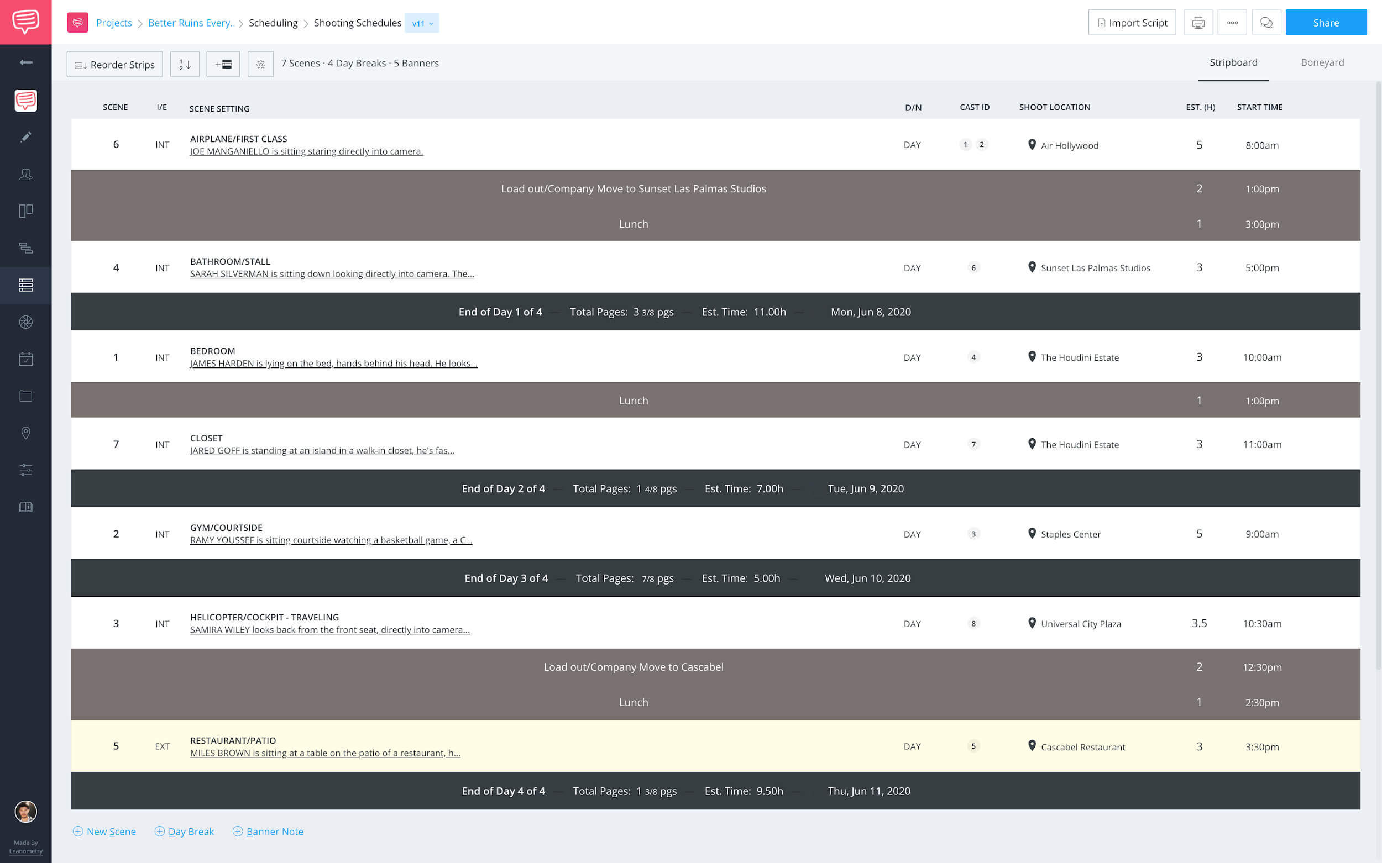Click the print icon in toolbar
Screen dimensions: 1382x863
[1198, 22]
